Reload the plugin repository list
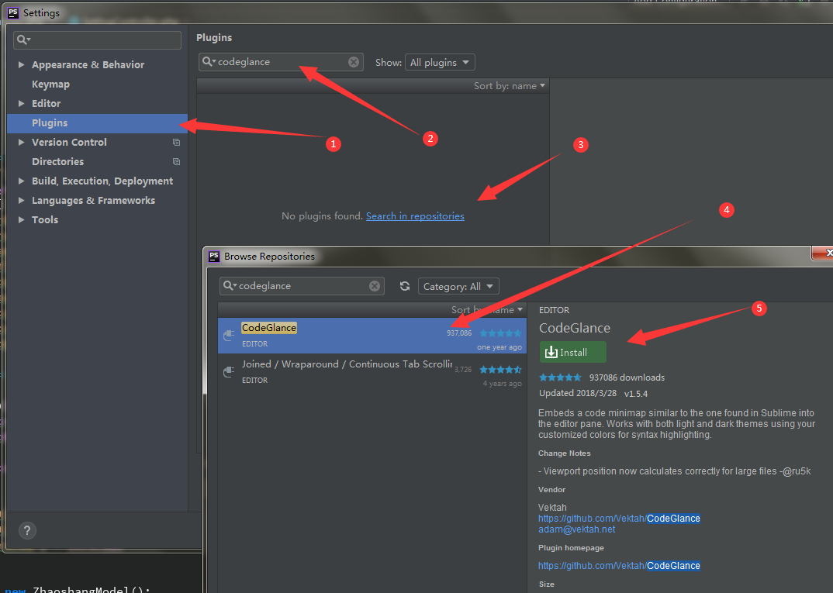 tap(405, 286)
